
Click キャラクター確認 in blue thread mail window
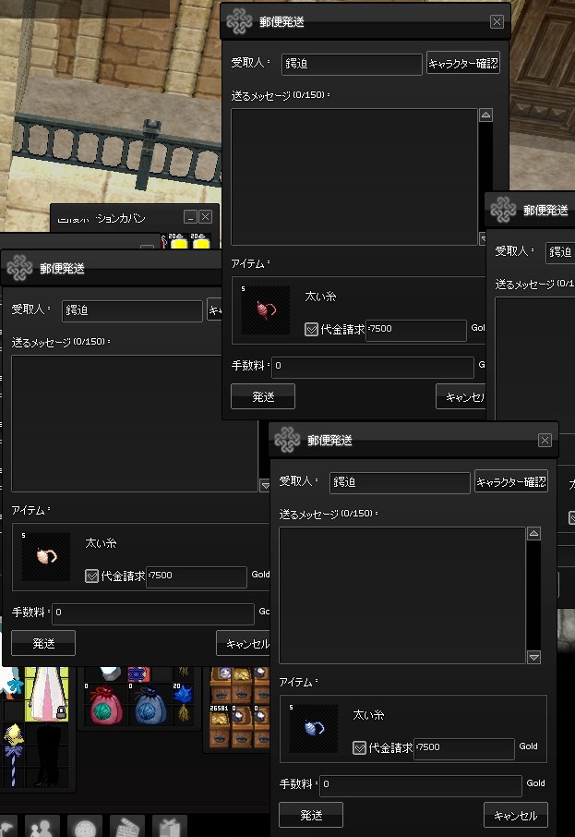point(511,481)
